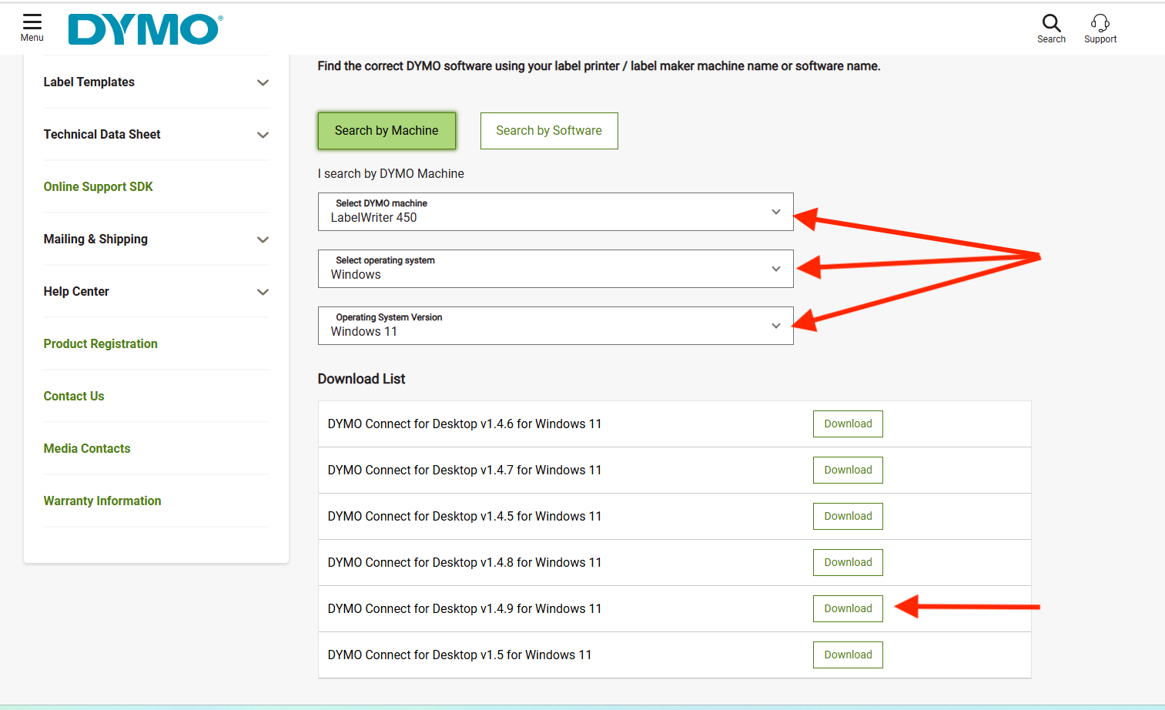Click the 'I search by DYMO Machine' text
Image resolution: width=1165 pixels, height=710 pixels.
pyautogui.click(x=391, y=174)
